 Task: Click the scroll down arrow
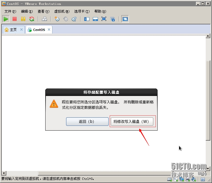click(x=208, y=169)
